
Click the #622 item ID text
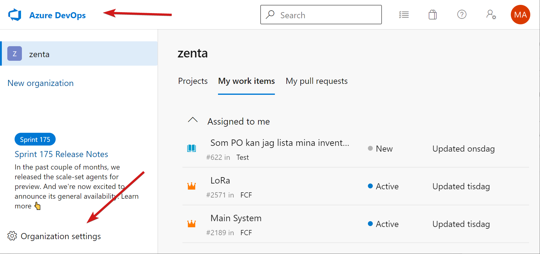214,157
